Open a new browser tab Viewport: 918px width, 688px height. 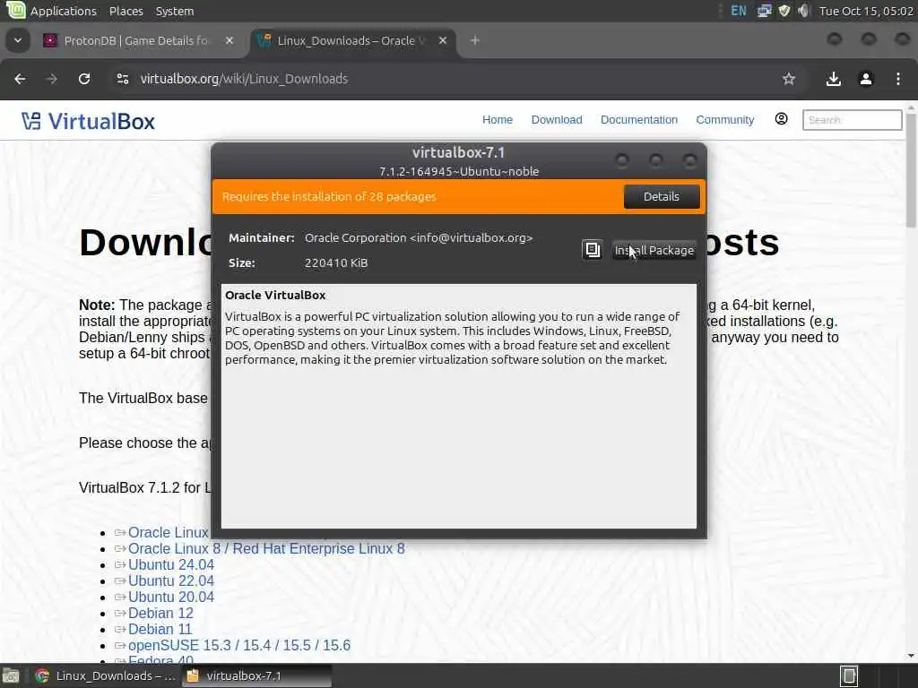(x=475, y=40)
